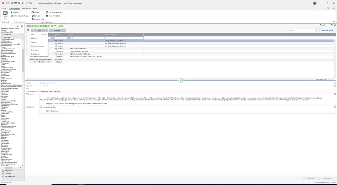Click the red X icon in quick access toolbar
Screen dimensions: 337x185
coord(27,3)
